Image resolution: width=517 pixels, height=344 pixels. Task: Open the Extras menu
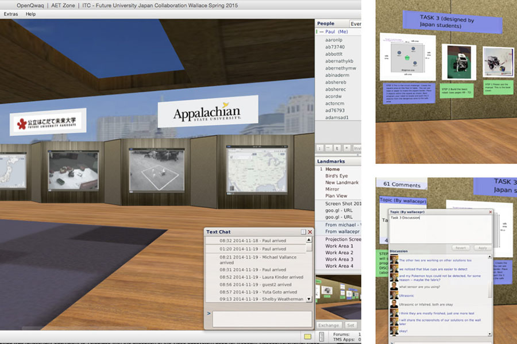click(11, 14)
